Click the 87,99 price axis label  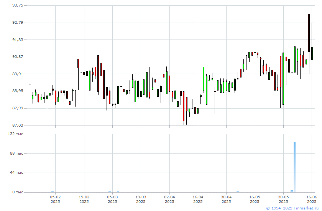pos(18,108)
